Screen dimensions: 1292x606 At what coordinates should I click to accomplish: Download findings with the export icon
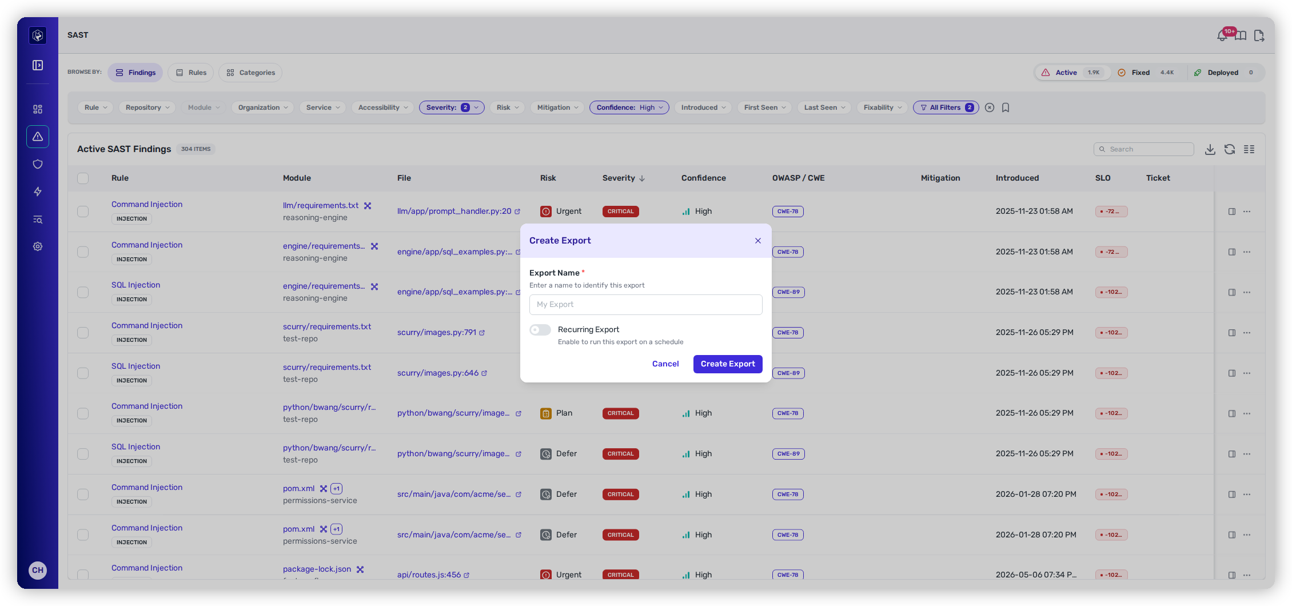coord(1210,149)
